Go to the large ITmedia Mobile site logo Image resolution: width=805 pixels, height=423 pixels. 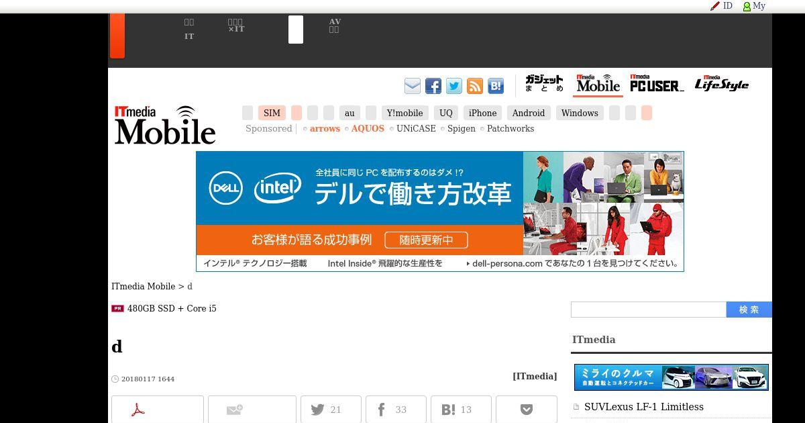(x=165, y=125)
